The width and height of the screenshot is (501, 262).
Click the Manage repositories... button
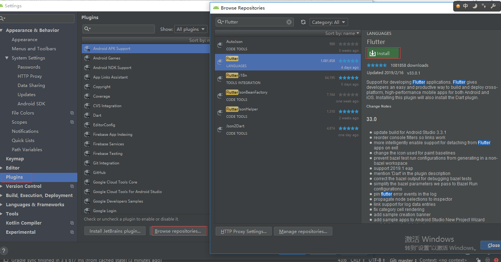(303, 232)
